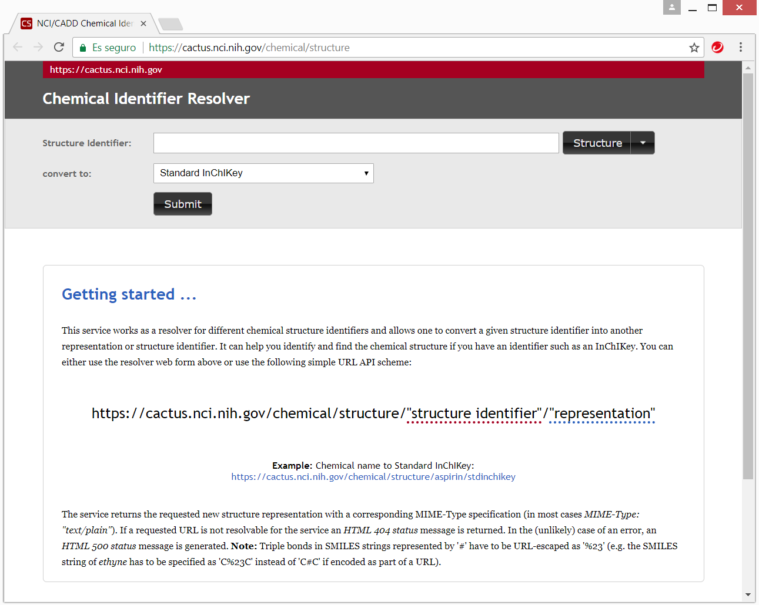Bookmark page with star icon
This screenshot has width=759, height=605.
[x=694, y=48]
